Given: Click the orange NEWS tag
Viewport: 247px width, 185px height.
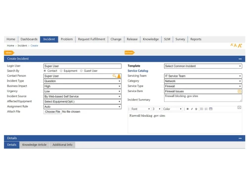Looking at the screenshot, I should (9, 53).
